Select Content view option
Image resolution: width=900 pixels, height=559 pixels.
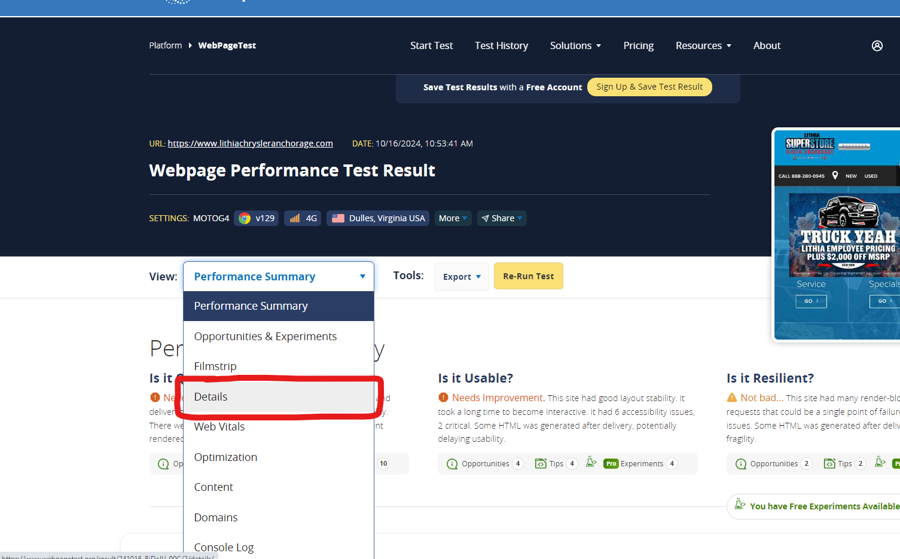(x=279, y=487)
